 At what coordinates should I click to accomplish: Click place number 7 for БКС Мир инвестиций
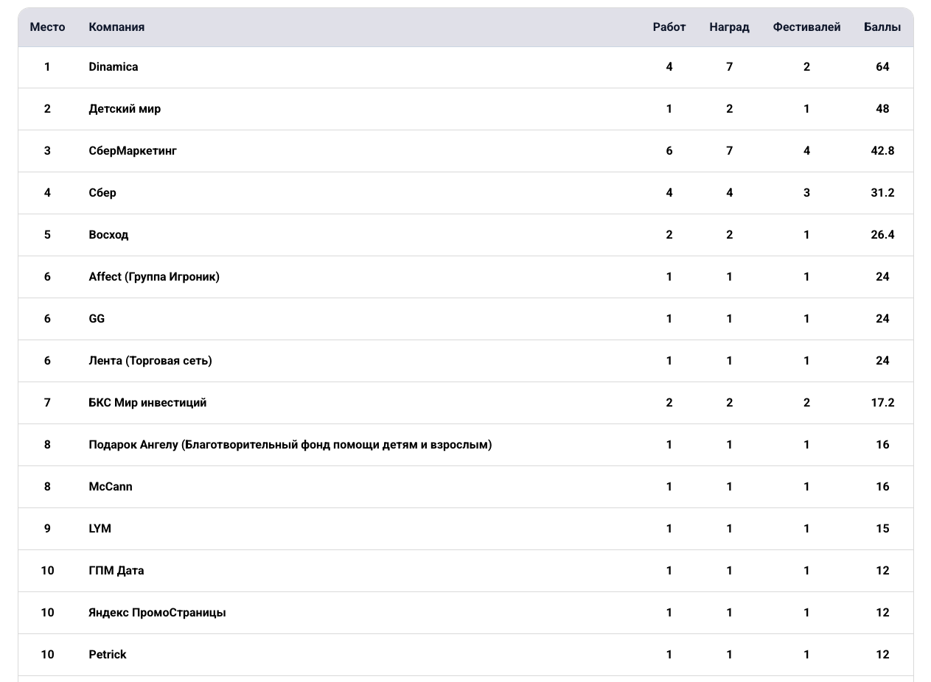(47, 403)
